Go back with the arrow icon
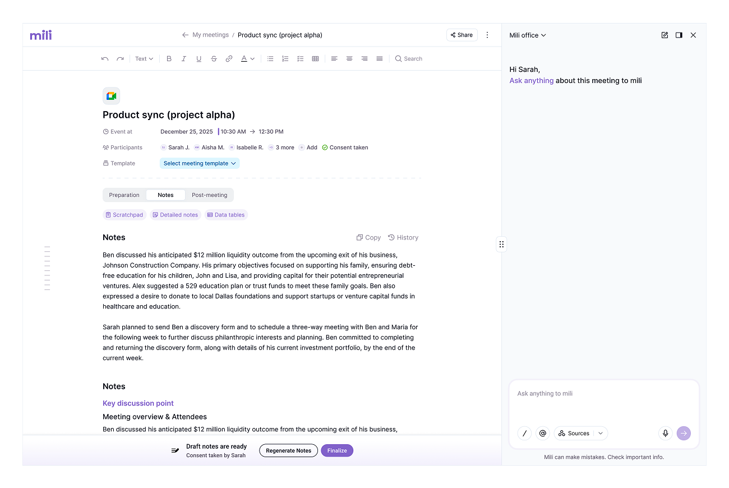The height and width of the screenshot is (488, 729). click(x=185, y=35)
